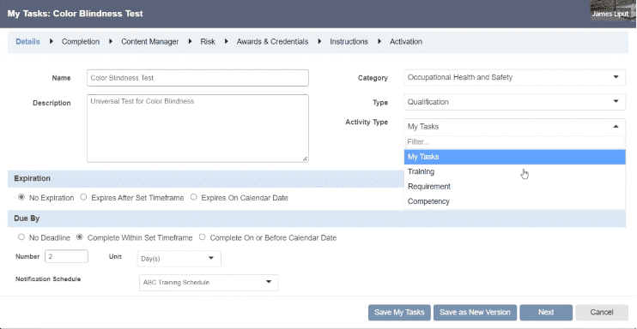Image resolution: width=637 pixels, height=329 pixels.
Task: Choose Complete On or Before Calendar Date
Action: pos(202,237)
